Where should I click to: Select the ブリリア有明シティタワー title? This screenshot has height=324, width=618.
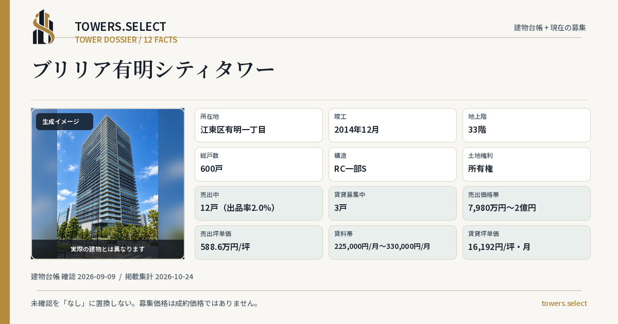(x=153, y=69)
